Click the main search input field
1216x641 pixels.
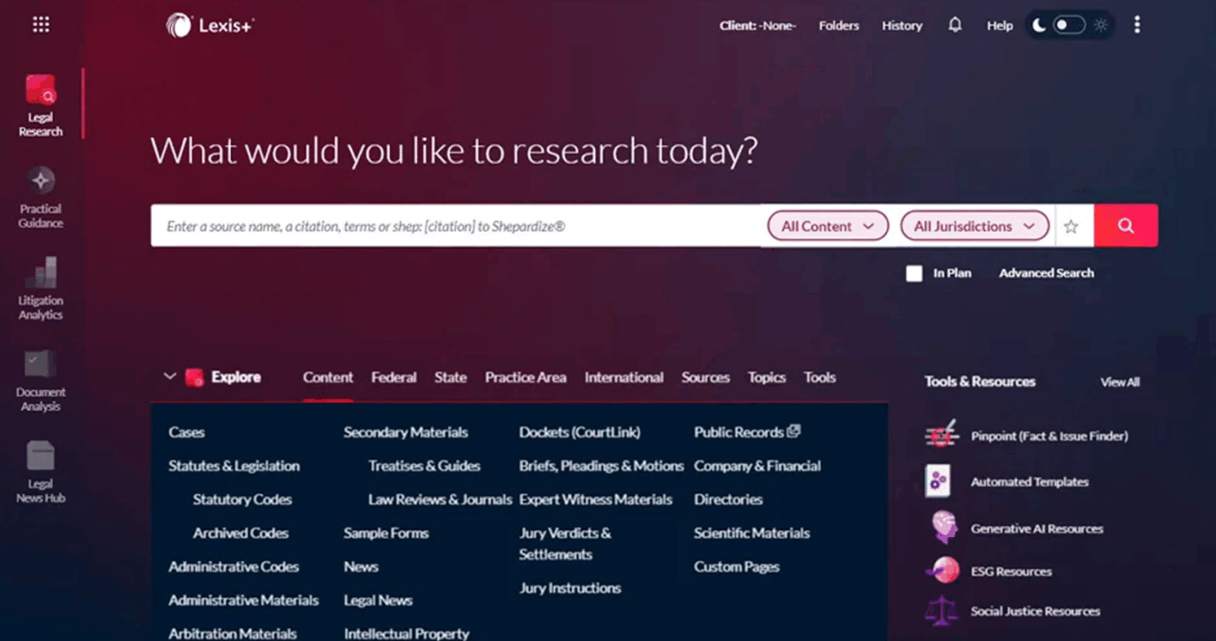point(457,226)
